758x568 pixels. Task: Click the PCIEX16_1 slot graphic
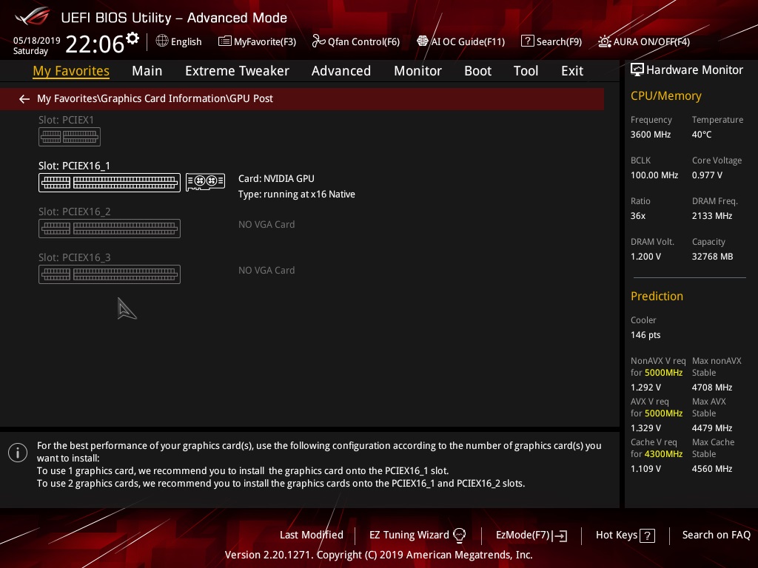pyautogui.click(x=110, y=183)
